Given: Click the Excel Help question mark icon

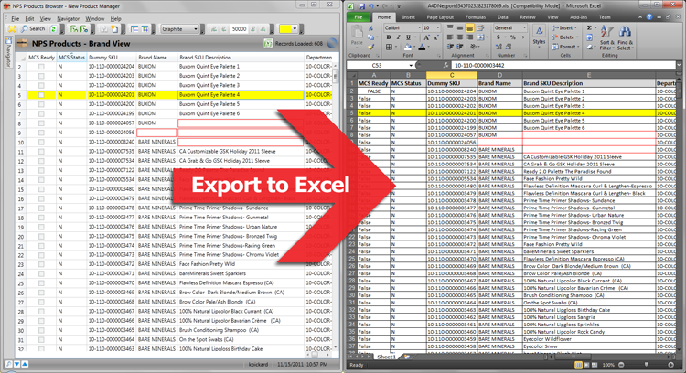Looking at the screenshot, I should click(x=649, y=17).
